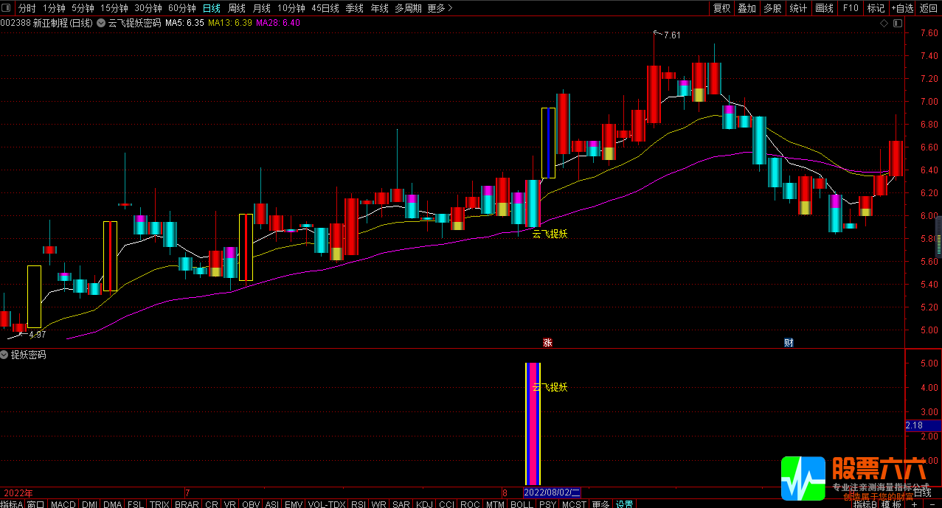Click the blue 财 marker on the chart

pyautogui.click(x=789, y=342)
